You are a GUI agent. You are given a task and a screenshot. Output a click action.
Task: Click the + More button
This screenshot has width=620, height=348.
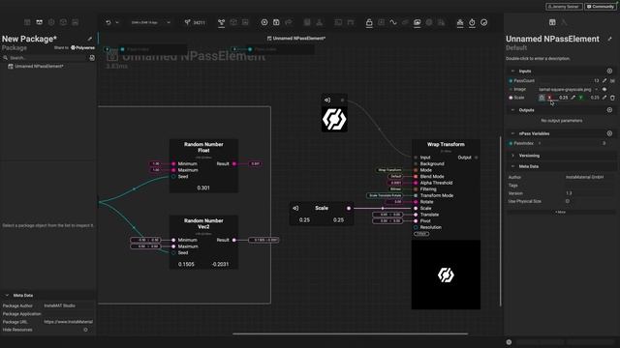click(561, 213)
